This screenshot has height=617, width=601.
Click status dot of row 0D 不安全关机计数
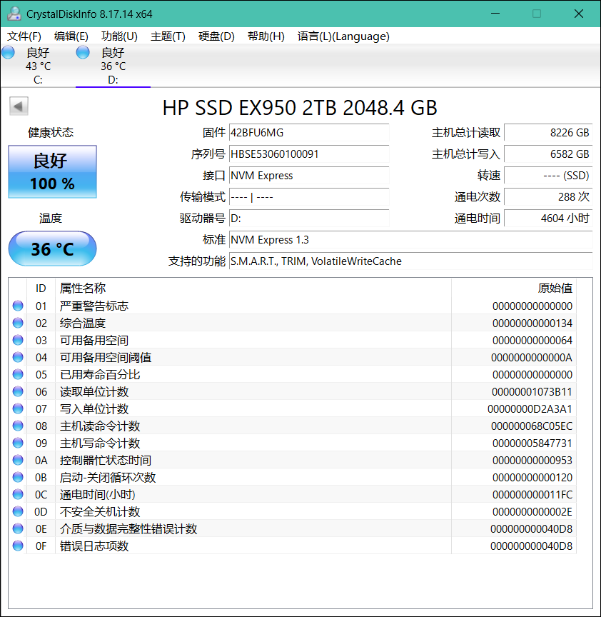pyautogui.click(x=18, y=511)
